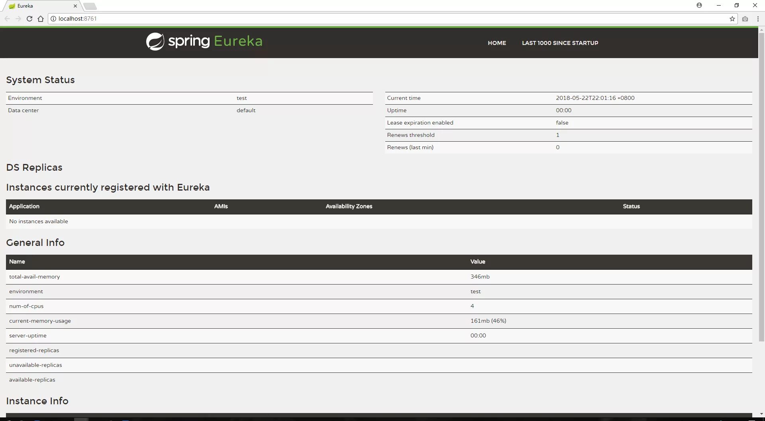Click the camera extension icon
Viewport: 765px width, 421px height.
coord(745,19)
